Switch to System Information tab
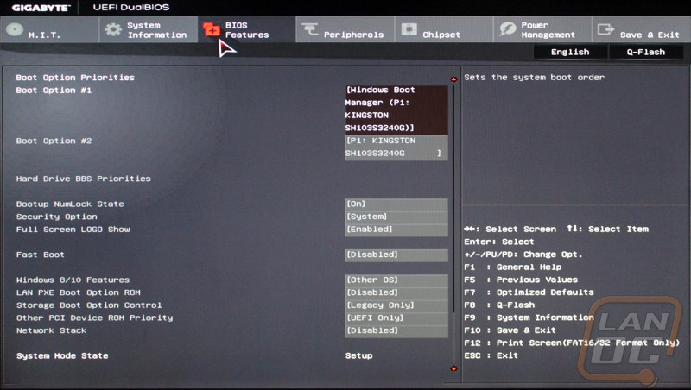691x390 pixels. click(149, 30)
